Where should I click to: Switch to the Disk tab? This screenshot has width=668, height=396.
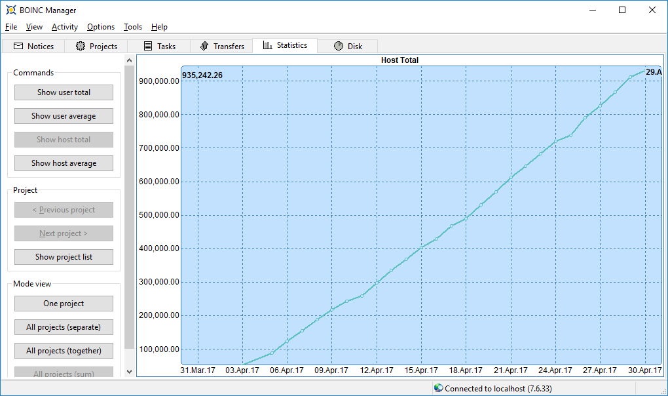(x=348, y=46)
